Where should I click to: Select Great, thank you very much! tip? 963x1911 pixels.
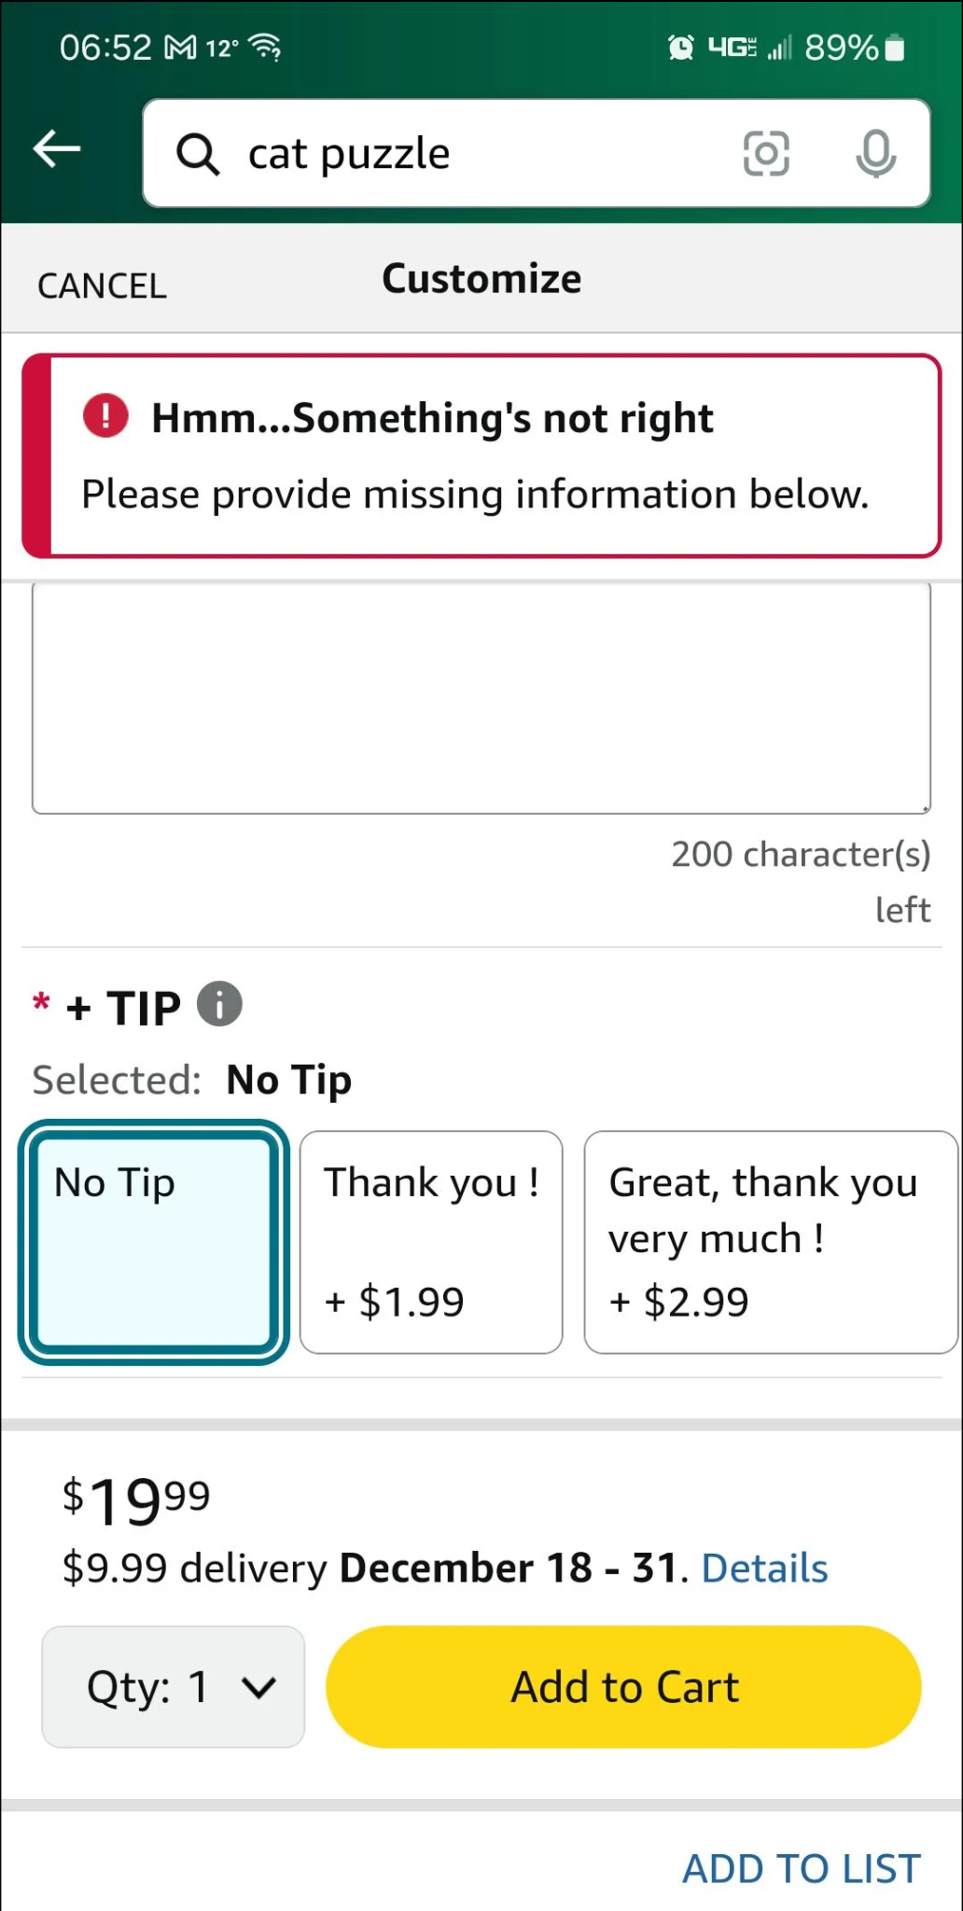point(768,1243)
